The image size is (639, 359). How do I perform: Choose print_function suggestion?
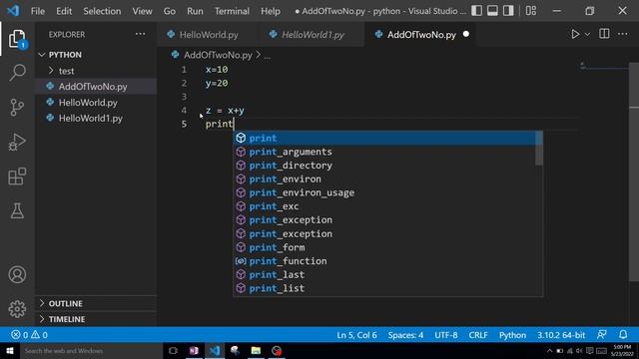coord(384,261)
